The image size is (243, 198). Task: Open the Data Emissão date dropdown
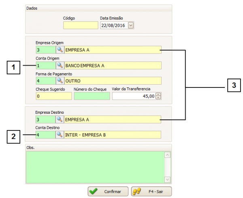130,26
